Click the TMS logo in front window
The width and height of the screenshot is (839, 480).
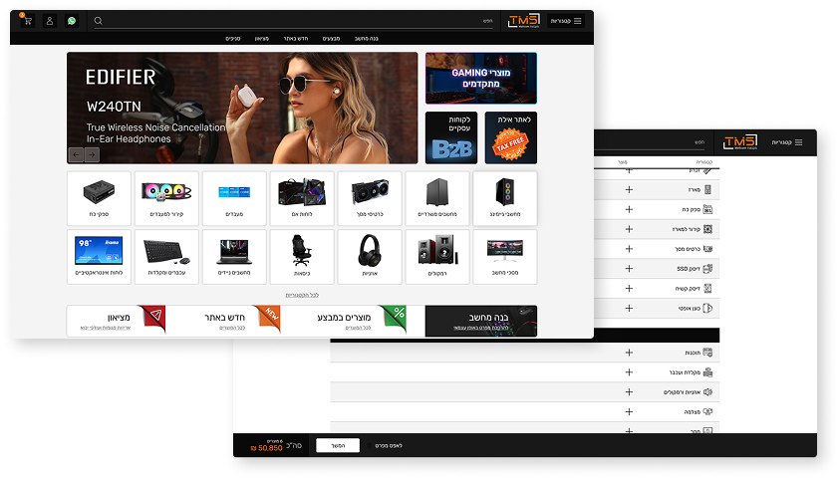[524, 21]
